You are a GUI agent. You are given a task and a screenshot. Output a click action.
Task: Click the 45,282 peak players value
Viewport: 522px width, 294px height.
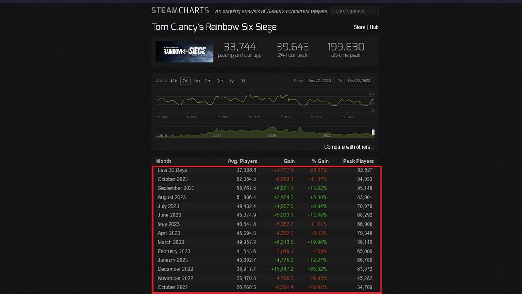[x=365, y=278]
